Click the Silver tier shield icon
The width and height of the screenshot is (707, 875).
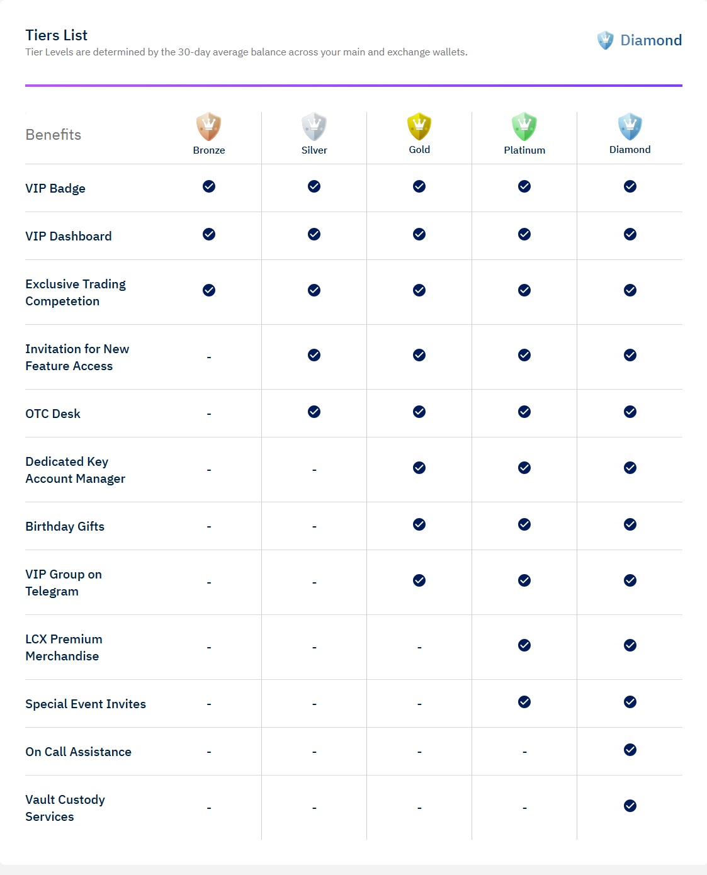click(314, 127)
